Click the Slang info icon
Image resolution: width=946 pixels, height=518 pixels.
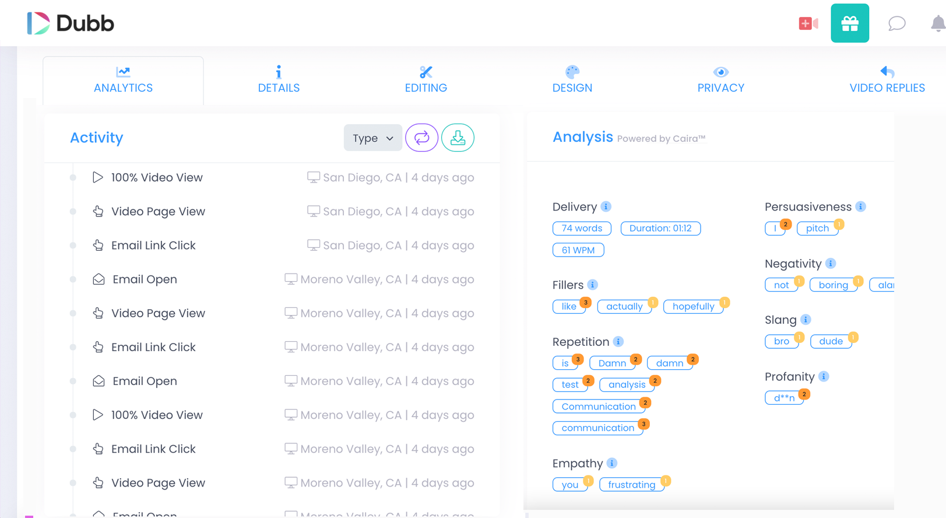[x=805, y=320]
